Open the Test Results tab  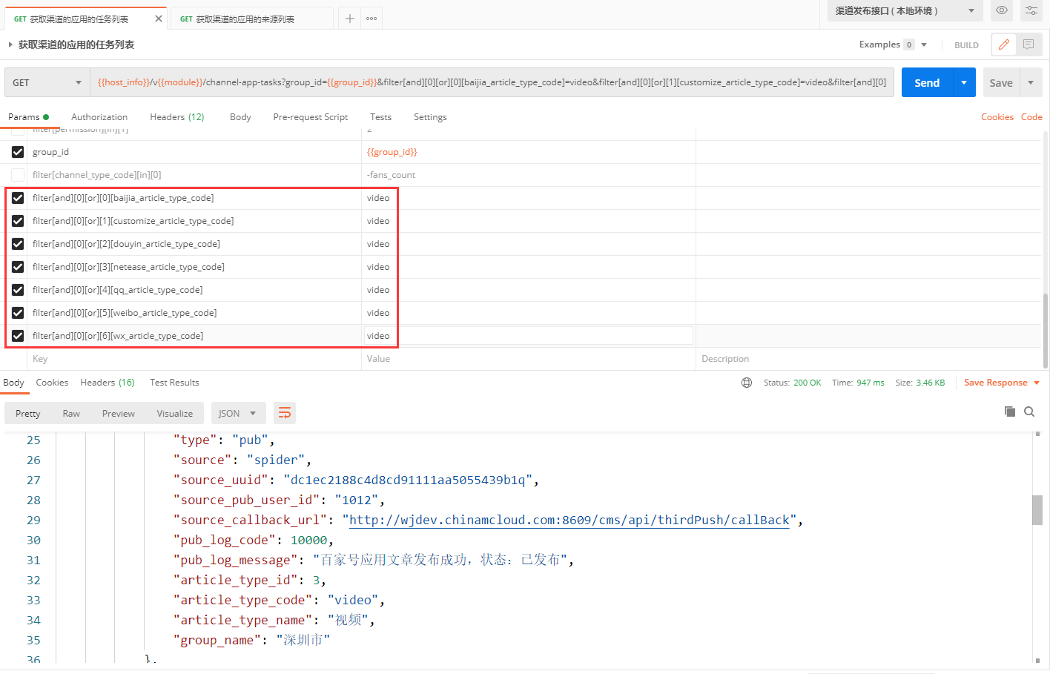coord(174,383)
